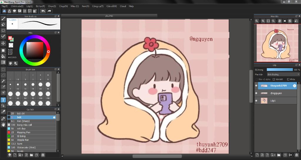301x160 pixels.
Task: Open the Bộ lọc(R) menu
Action: pyautogui.click(x=41, y=6)
